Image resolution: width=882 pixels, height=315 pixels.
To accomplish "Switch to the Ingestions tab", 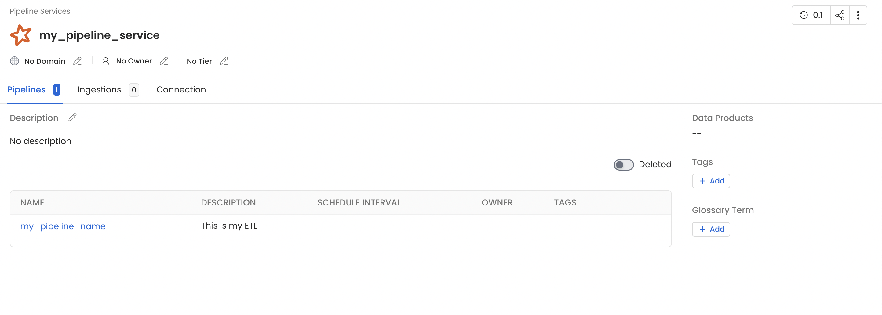I will (x=99, y=90).
